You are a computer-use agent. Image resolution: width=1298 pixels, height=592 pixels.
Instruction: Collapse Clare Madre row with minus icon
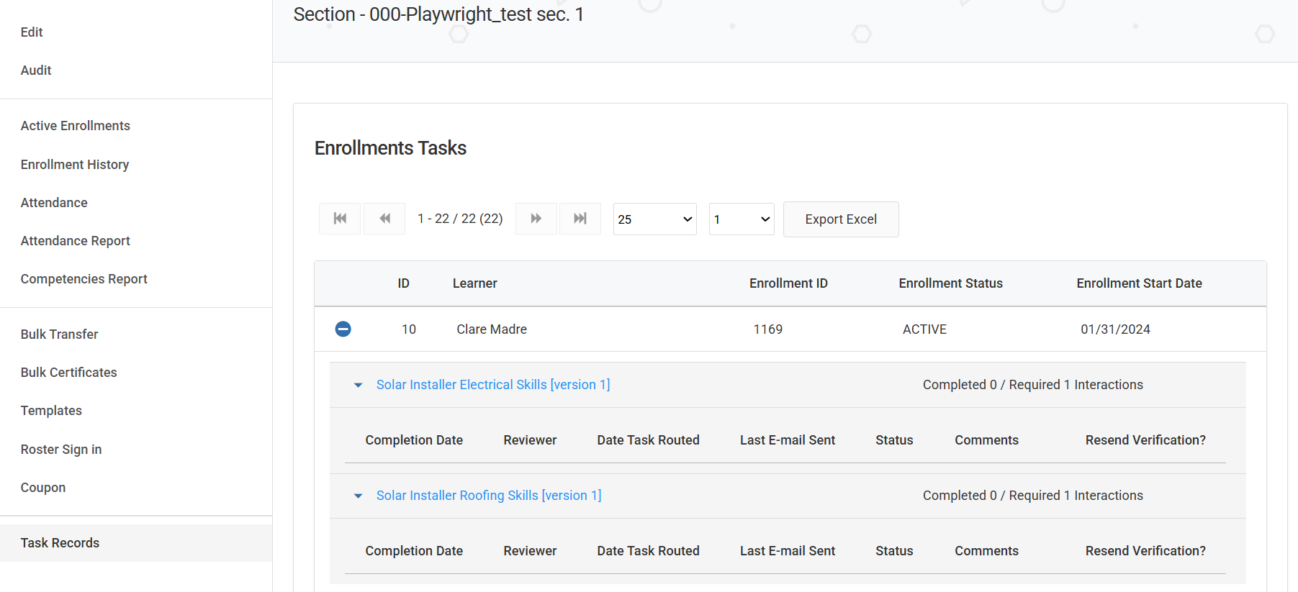[343, 329]
